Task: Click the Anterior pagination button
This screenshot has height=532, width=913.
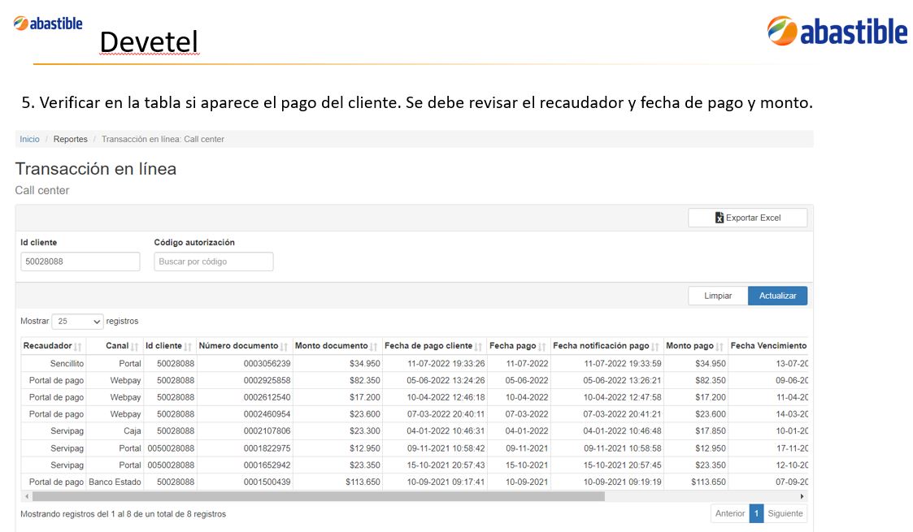Action: [729, 513]
